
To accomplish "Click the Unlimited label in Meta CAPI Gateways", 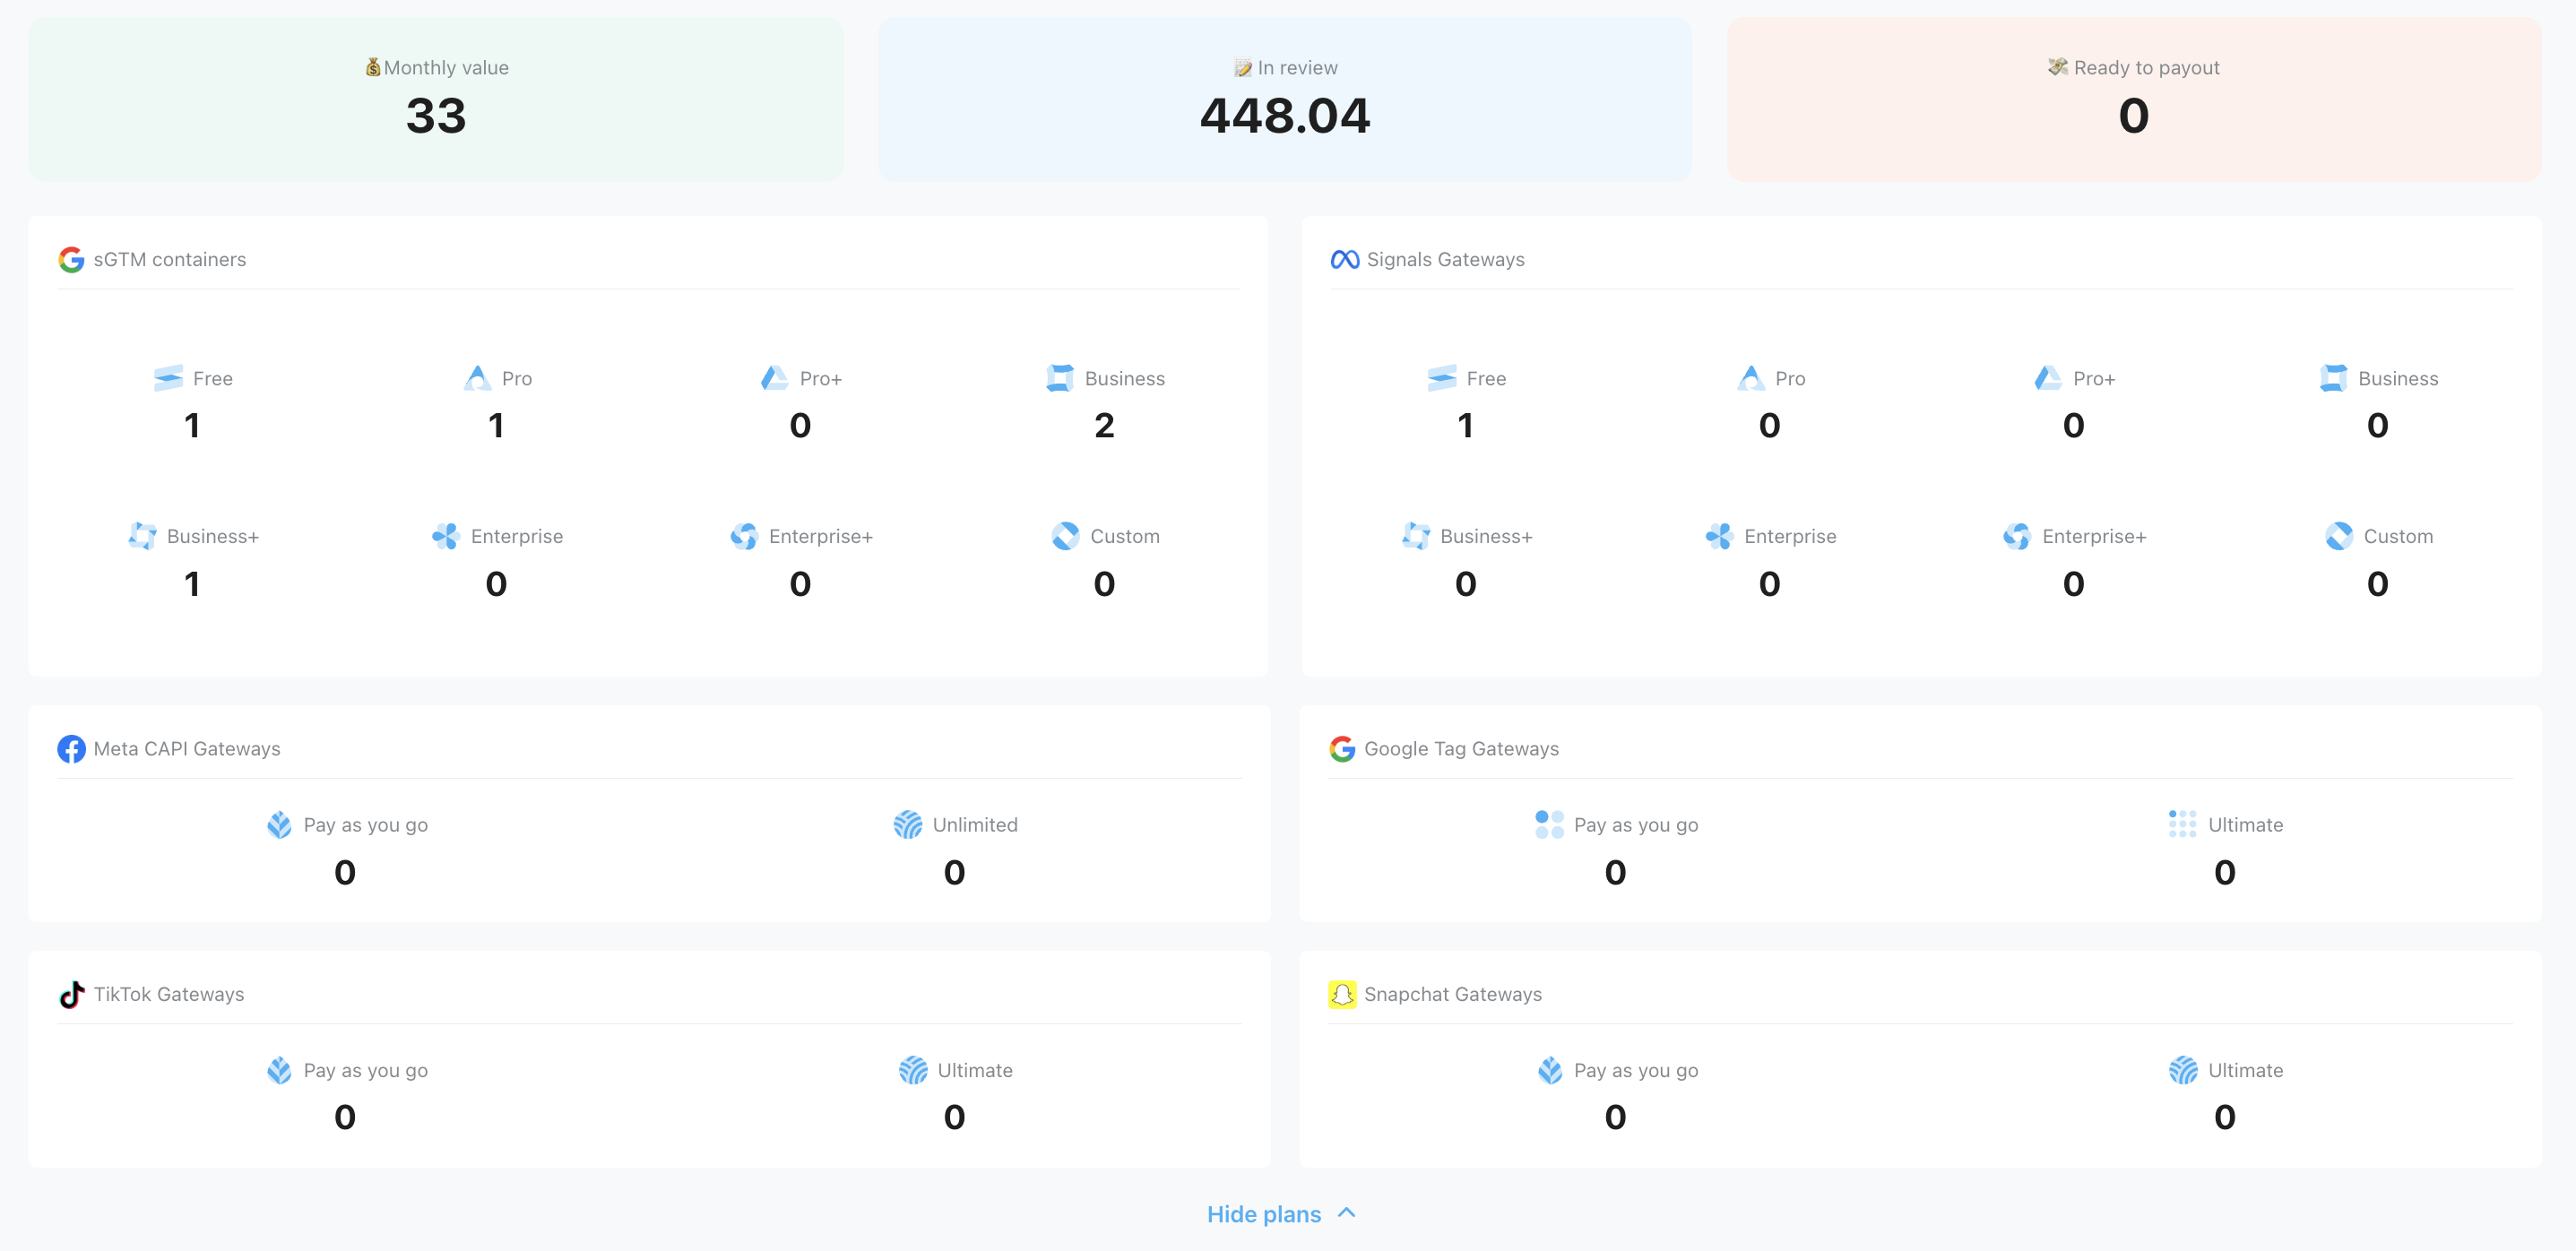I will coord(975,825).
